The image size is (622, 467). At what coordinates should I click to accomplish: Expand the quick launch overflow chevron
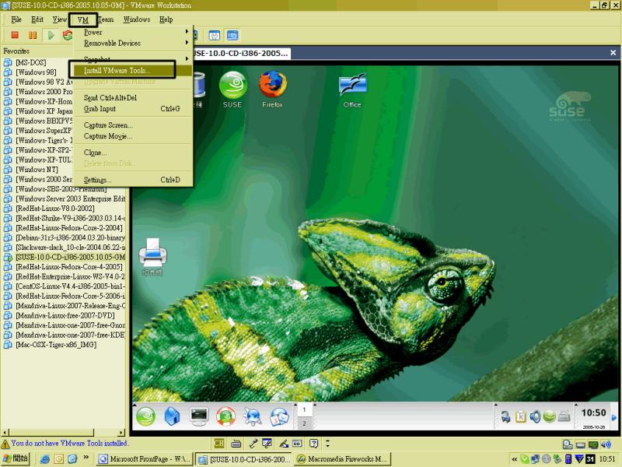coord(86,458)
